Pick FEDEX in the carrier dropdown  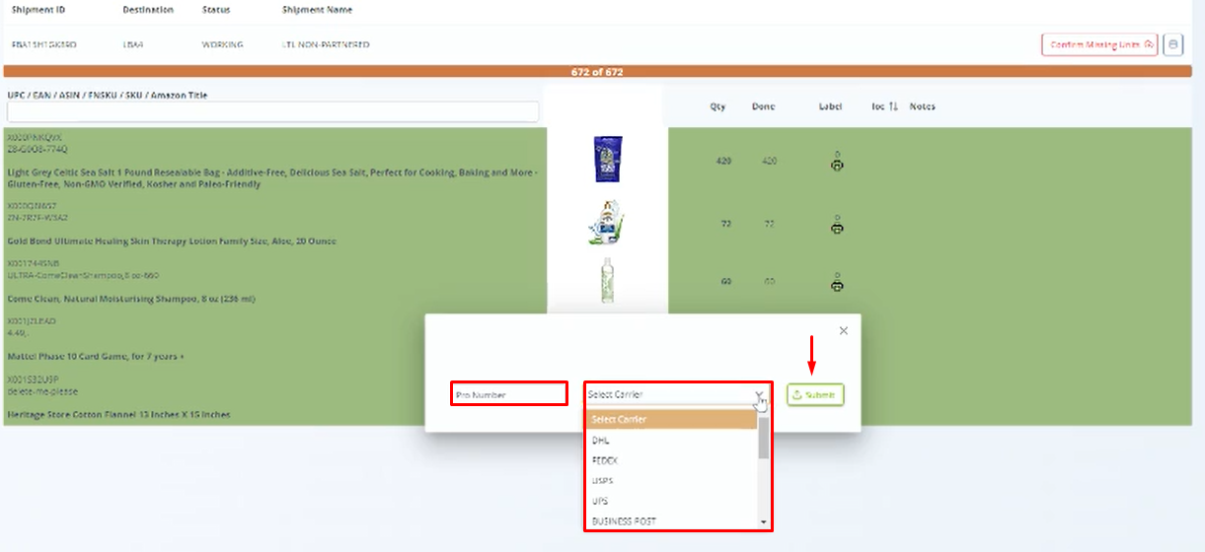(604, 460)
